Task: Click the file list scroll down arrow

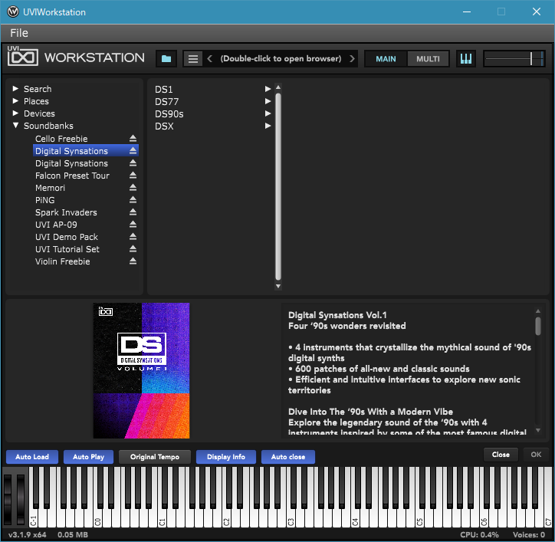Action: 278,286
